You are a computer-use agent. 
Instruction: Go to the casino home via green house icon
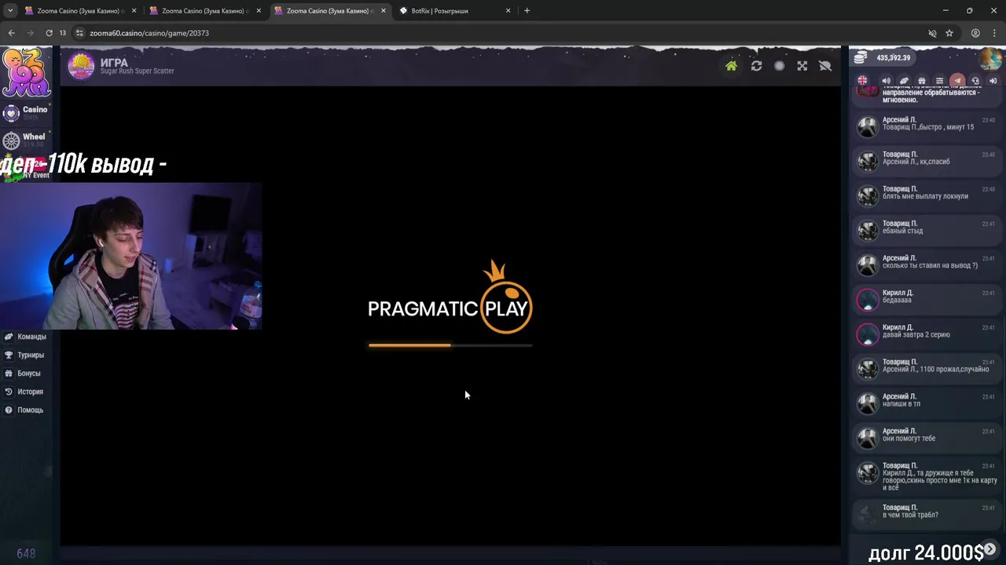tap(731, 66)
